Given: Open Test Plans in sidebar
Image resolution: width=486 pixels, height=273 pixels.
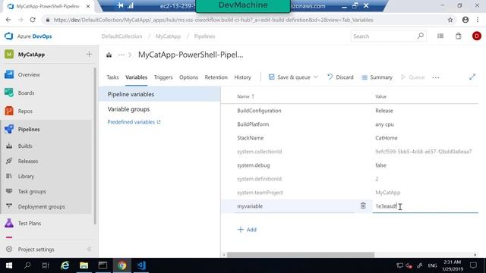Looking at the screenshot, I should point(30,223).
